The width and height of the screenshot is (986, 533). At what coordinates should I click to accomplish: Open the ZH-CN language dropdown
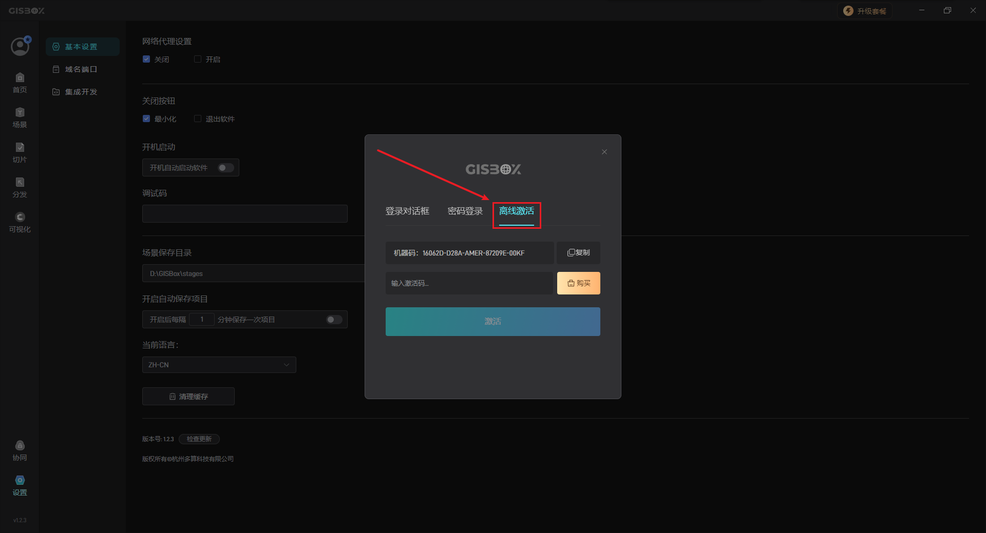(219, 365)
